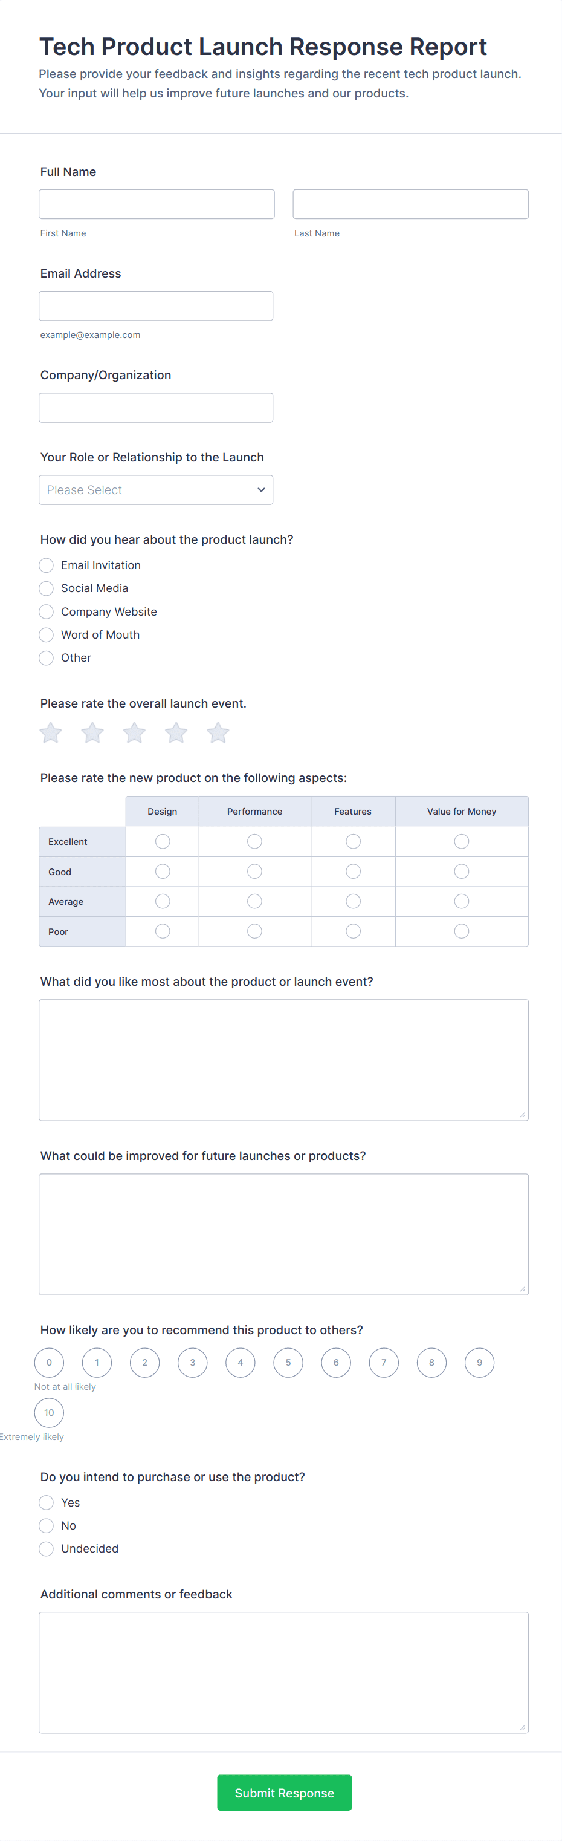
Task: Select Word of Mouth radio button
Action: 47,634
